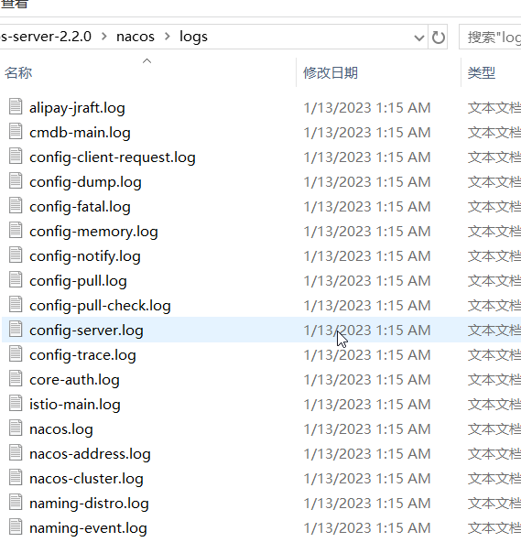
Task: Select the core-auth.log file icon
Action: (x=16, y=378)
